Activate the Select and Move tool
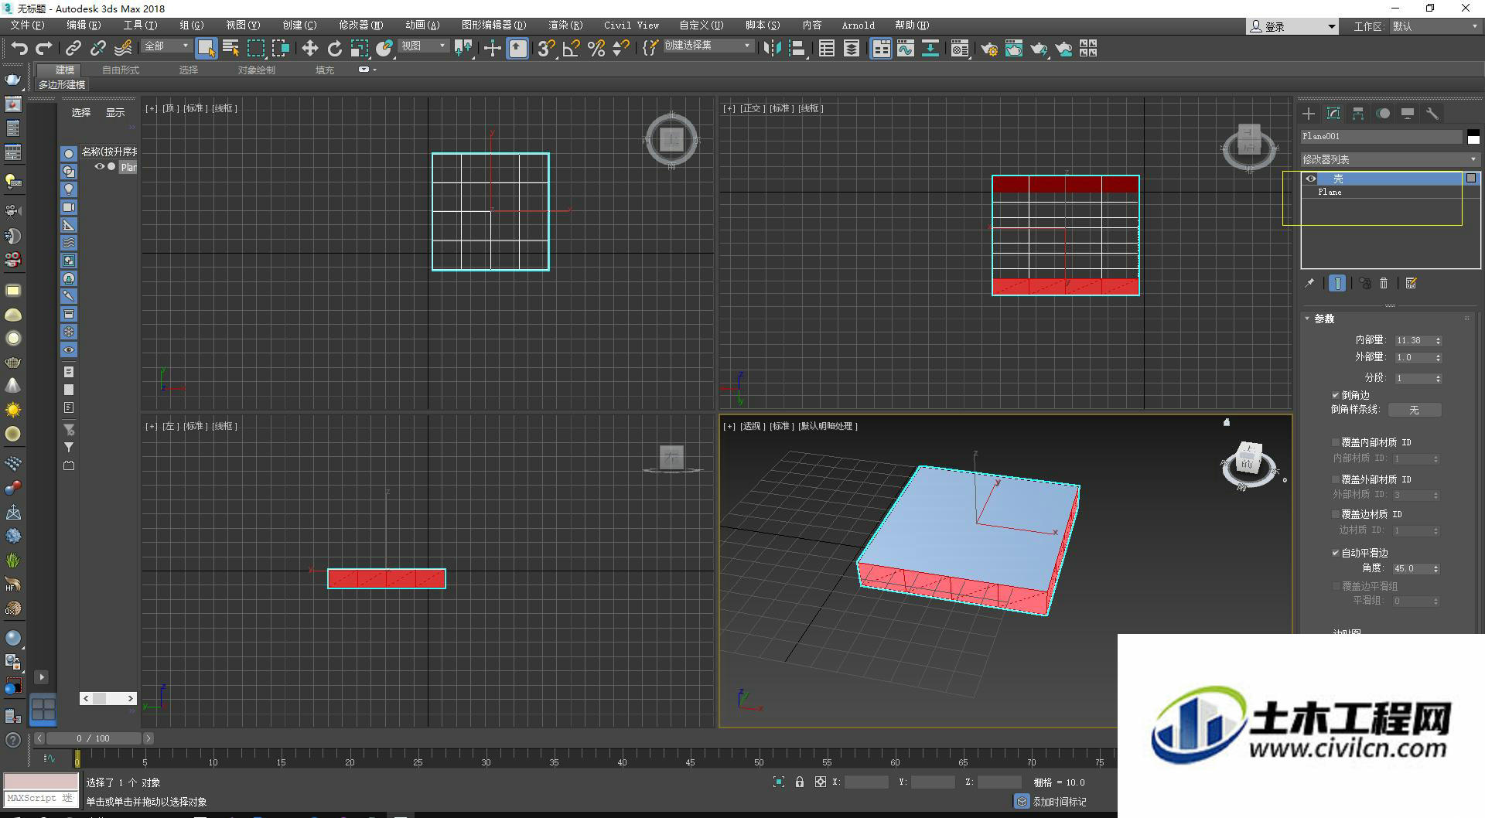The width and height of the screenshot is (1485, 818). tap(309, 49)
